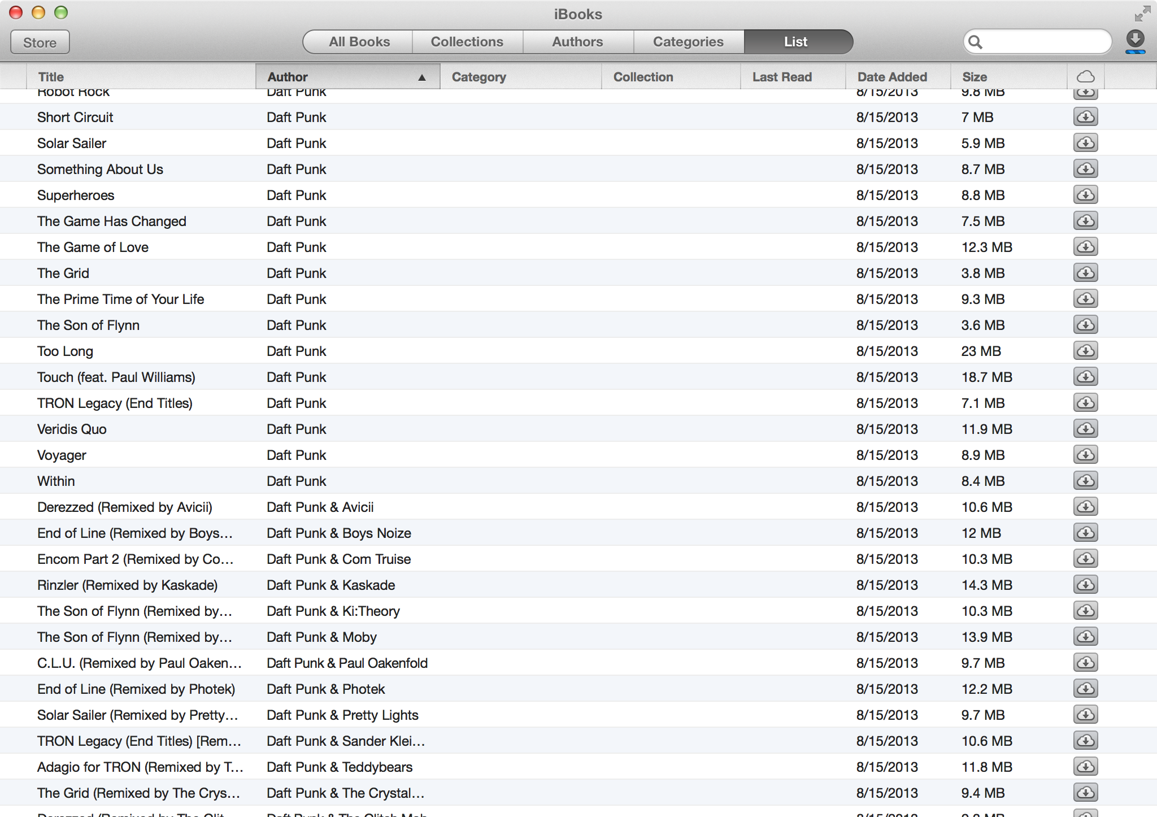Sort list by Size column
The image size is (1157, 817).
1009,77
